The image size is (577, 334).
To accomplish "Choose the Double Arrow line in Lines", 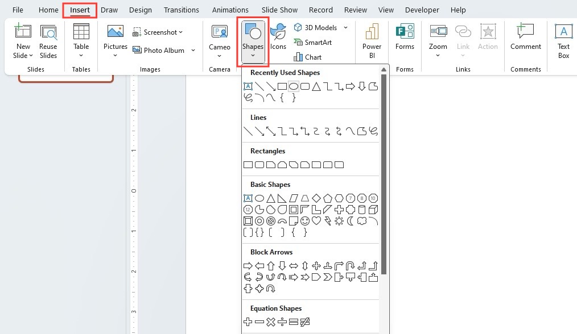I will pos(271,131).
